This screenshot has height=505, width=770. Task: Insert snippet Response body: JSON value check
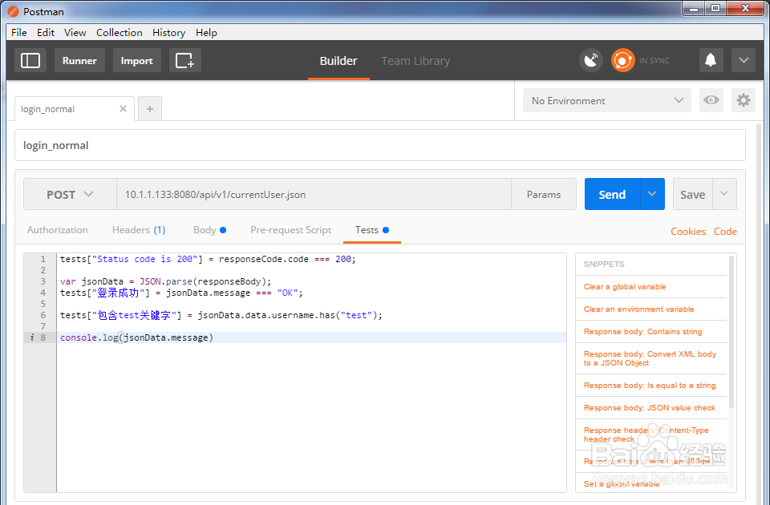click(x=649, y=408)
